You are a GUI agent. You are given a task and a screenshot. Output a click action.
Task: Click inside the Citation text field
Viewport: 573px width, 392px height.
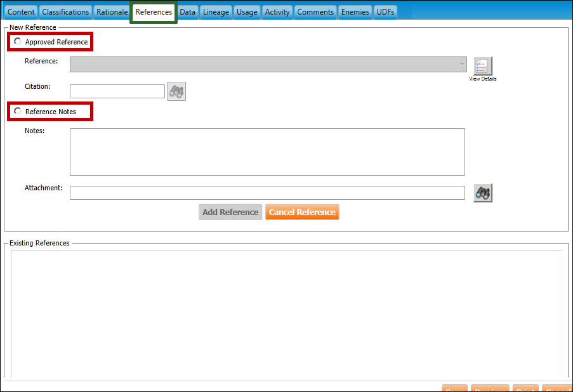point(117,91)
